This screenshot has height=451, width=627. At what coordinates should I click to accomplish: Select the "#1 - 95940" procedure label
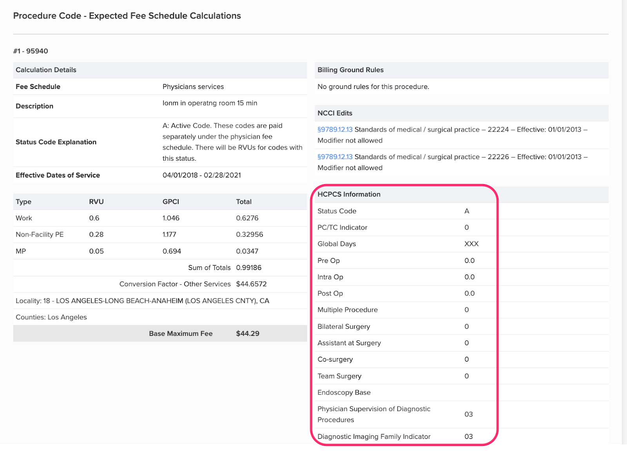tap(31, 51)
